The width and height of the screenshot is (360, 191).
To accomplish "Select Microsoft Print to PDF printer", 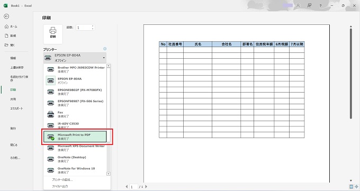I will tap(75, 137).
